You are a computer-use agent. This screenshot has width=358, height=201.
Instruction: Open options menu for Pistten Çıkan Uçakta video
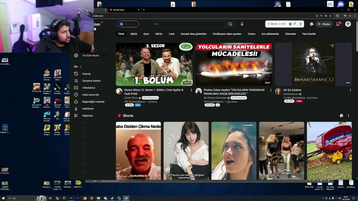tap(271, 90)
